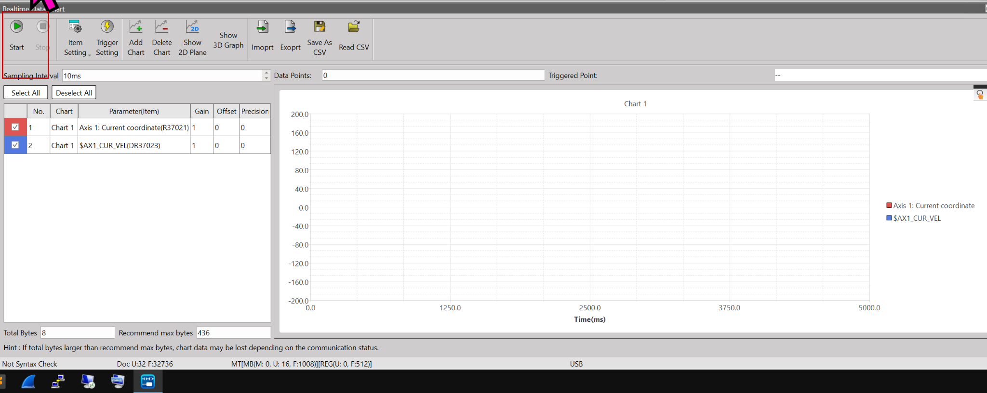This screenshot has width=987, height=393.
Task: Increase Sampling Interval with up arrow
Action: (267, 73)
